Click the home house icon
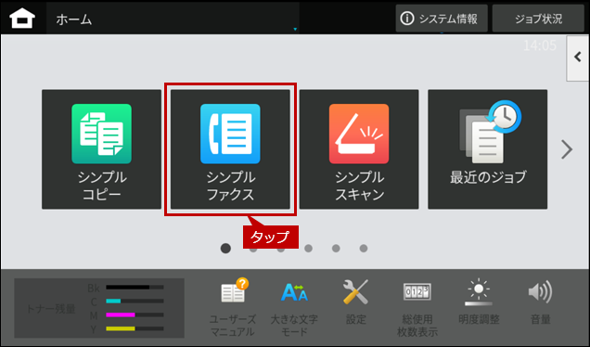 coord(22,18)
